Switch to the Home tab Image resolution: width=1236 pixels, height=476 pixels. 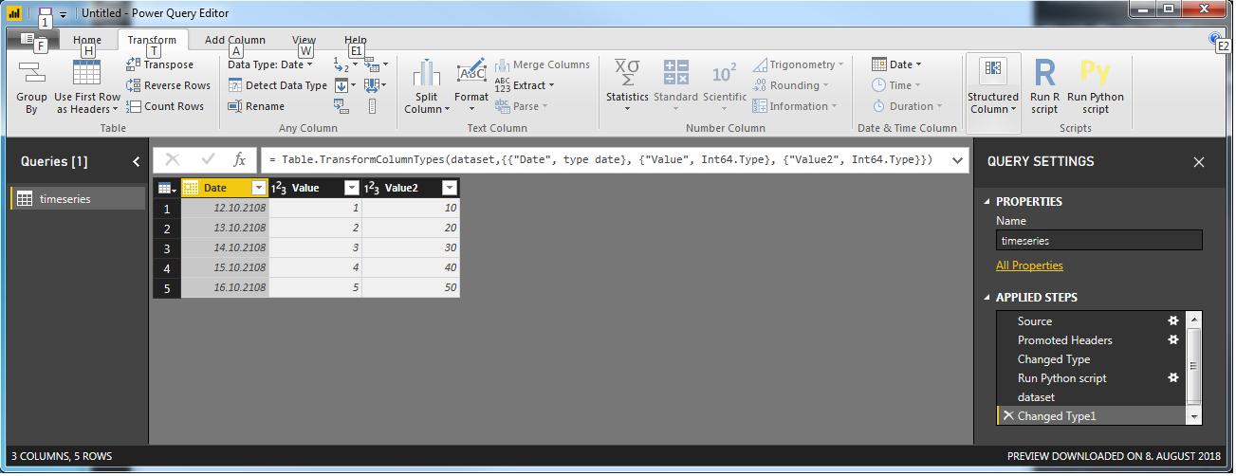click(87, 40)
